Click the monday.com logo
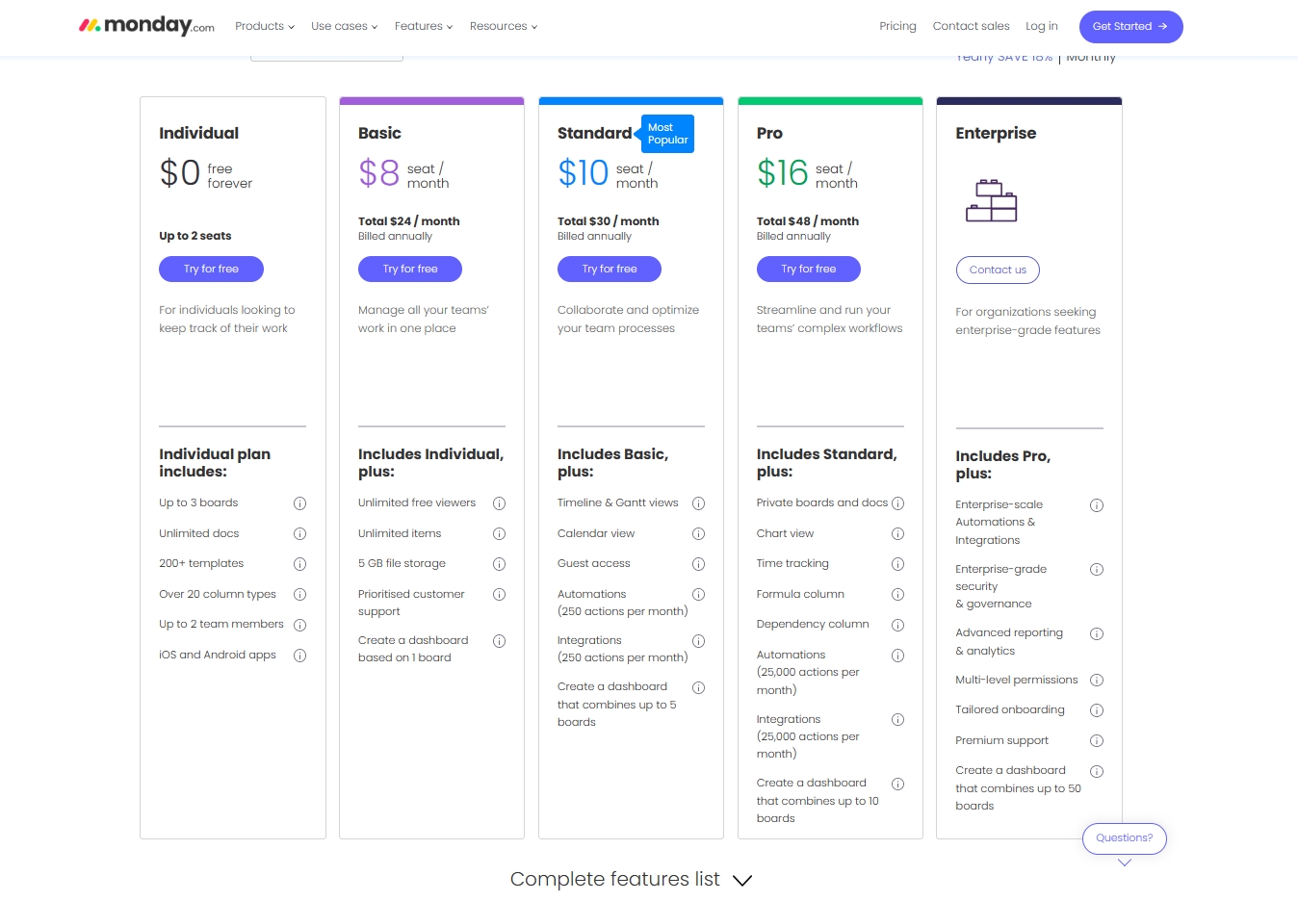The image size is (1298, 901). tap(146, 26)
